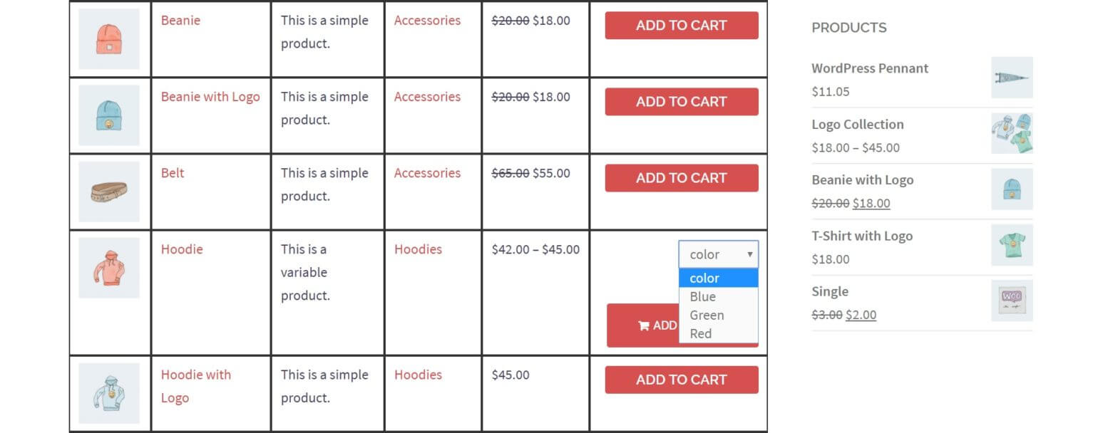Click the Belt product thumbnail

108,191
